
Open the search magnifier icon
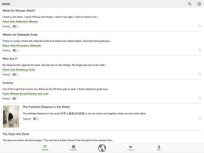[190, 4]
